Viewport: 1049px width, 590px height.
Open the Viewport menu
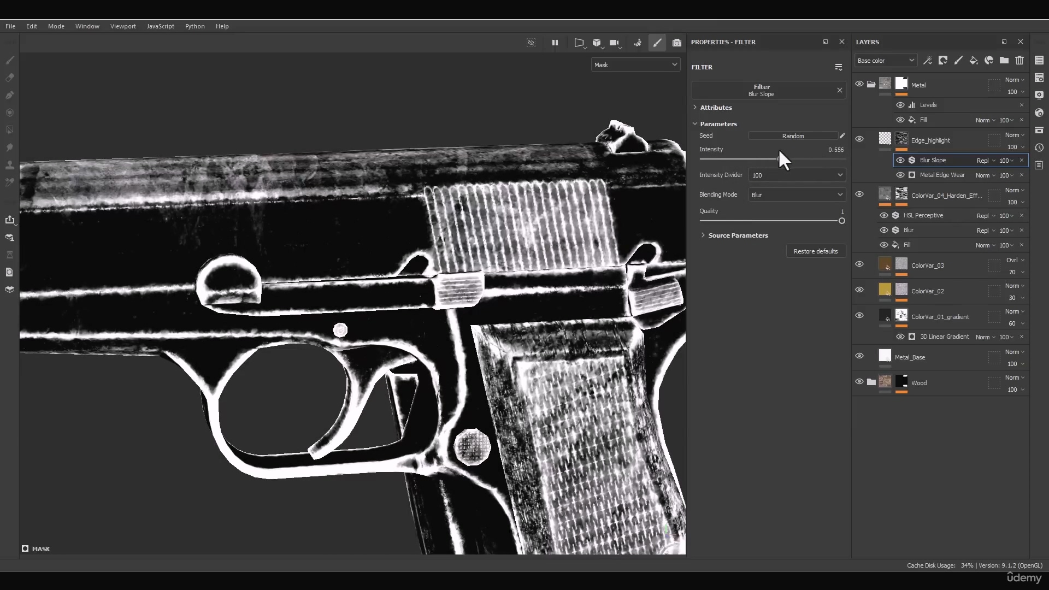[123, 27]
